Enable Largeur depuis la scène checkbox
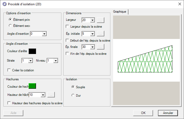This screenshot has height=119, width=184. [67, 27]
